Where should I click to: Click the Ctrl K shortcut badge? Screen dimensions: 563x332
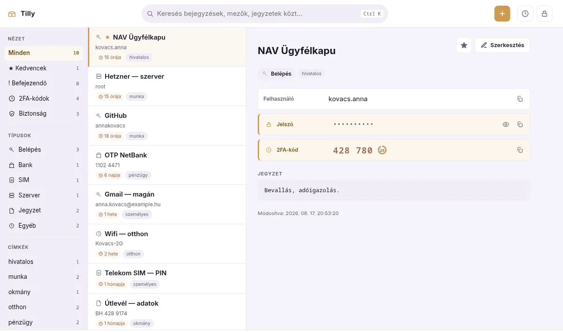point(372,14)
